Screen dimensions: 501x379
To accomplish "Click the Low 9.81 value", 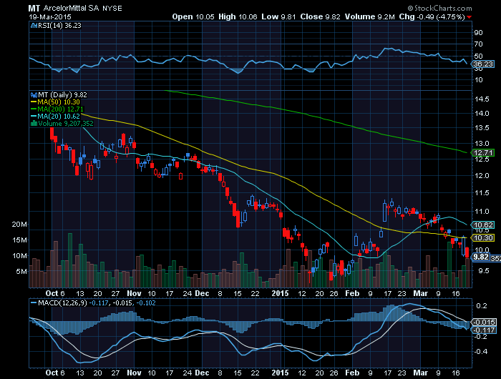I will pyautogui.click(x=278, y=16).
